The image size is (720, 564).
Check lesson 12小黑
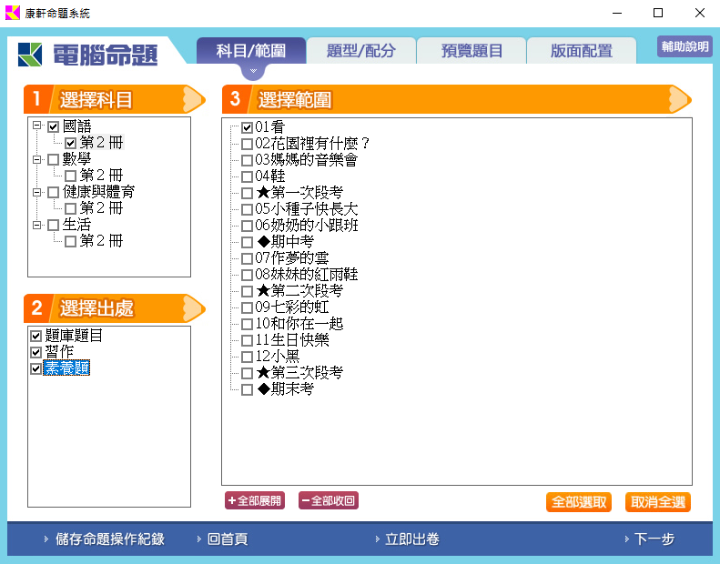pos(247,357)
